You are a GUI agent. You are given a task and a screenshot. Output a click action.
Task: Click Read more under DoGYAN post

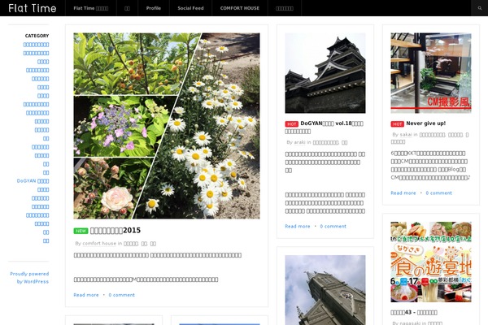(x=298, y=226)
